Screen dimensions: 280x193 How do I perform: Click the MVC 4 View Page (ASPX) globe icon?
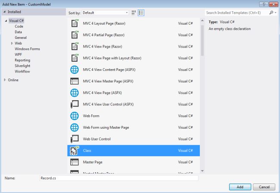(x=75, y=93)
